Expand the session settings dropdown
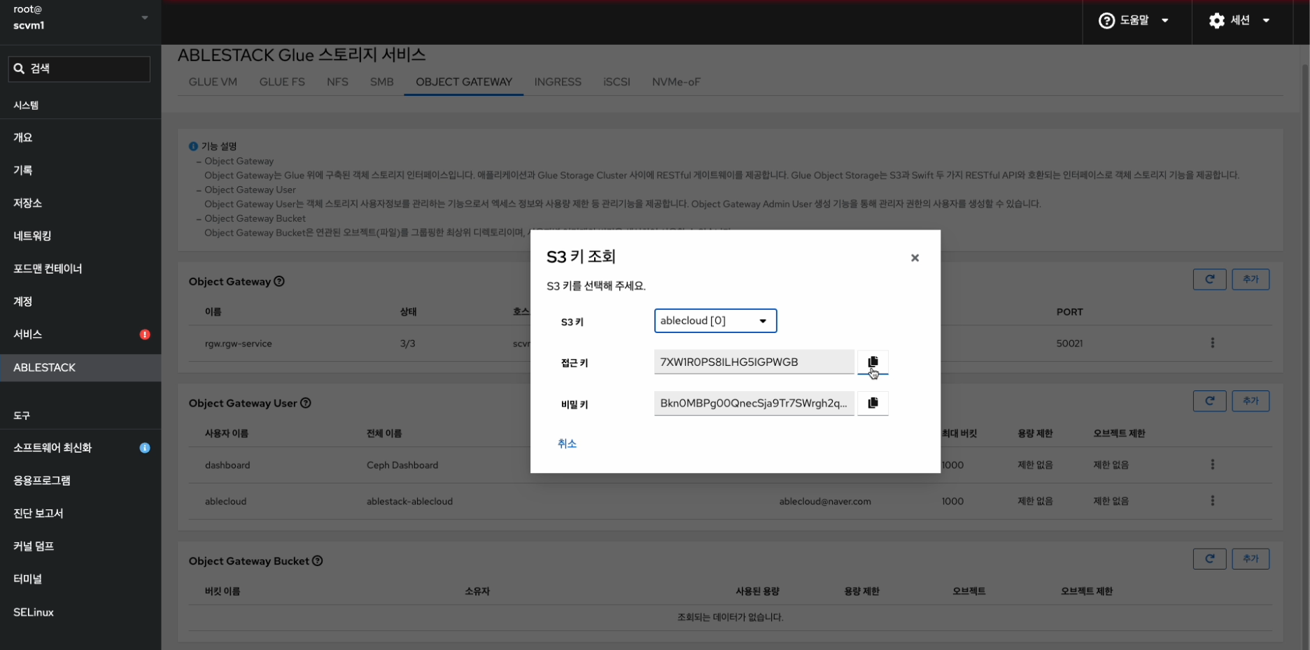Screen dimensions: 1310x650 coord(1239,21)
